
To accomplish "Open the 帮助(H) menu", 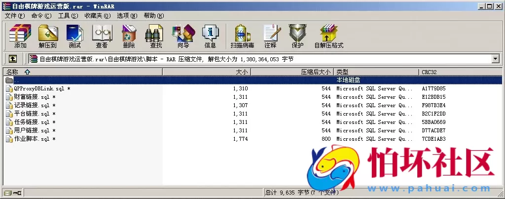I will tap(154, 16).
